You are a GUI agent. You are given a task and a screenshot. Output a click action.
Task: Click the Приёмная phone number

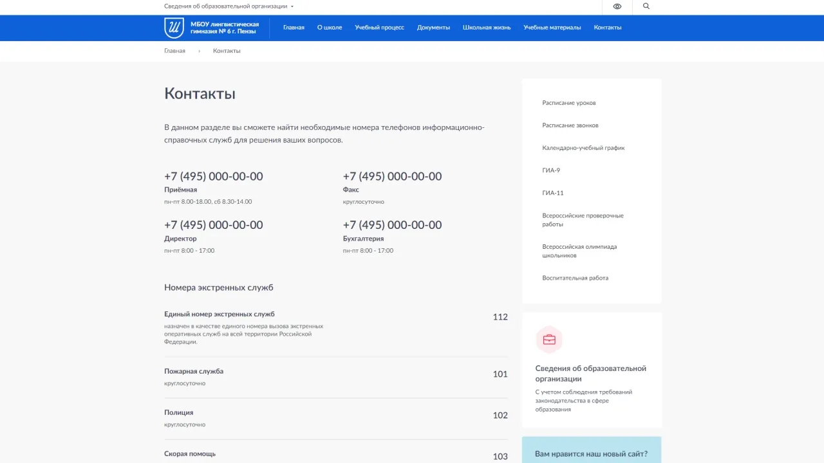point(214,176)
